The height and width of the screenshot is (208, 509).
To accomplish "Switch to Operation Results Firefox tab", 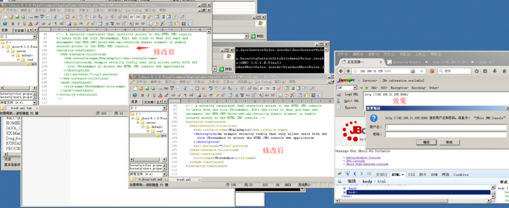I will click(x=406, y=62).
